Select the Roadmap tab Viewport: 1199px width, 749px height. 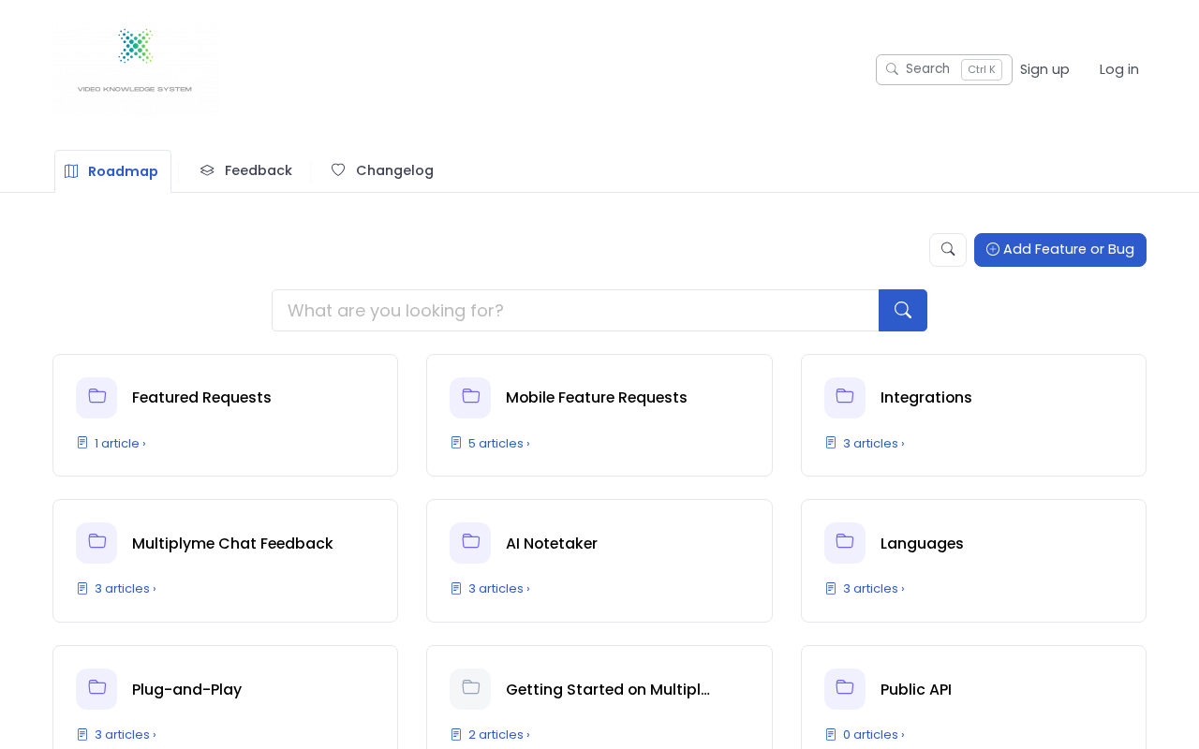point(112,171)
